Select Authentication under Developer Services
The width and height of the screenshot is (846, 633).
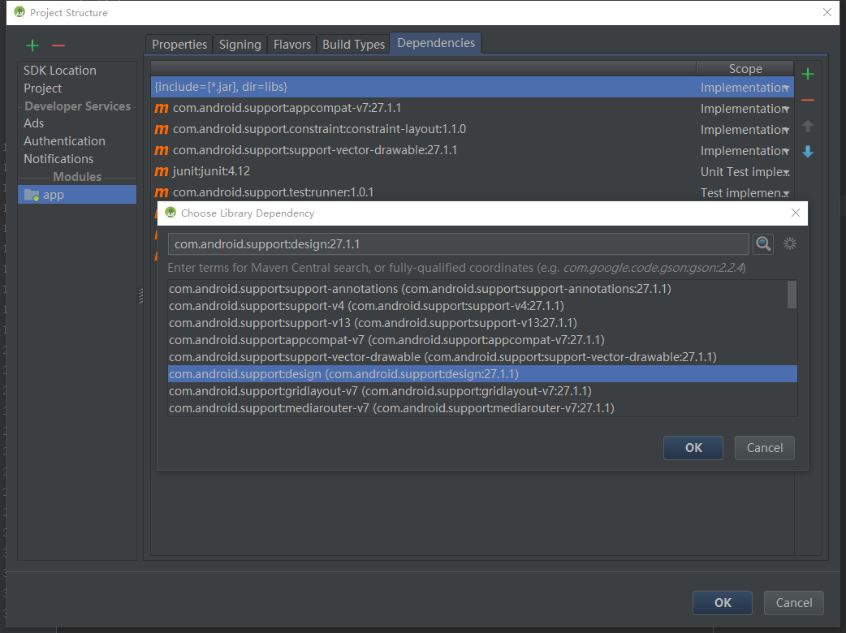tap(64, 141)
